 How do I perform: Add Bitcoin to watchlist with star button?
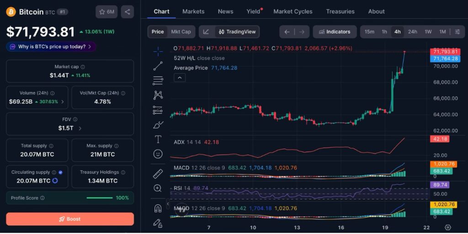click(106, 11)
